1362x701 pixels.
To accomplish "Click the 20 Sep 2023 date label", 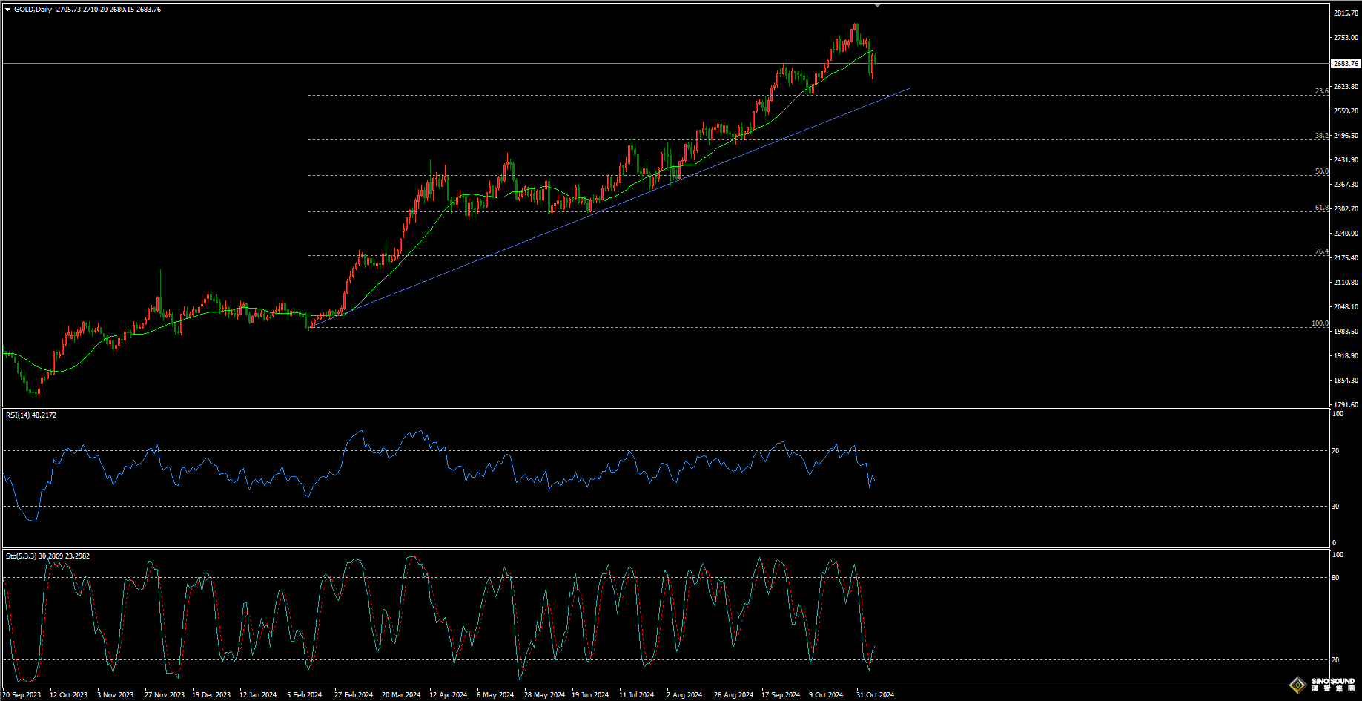I will [22, 695].
